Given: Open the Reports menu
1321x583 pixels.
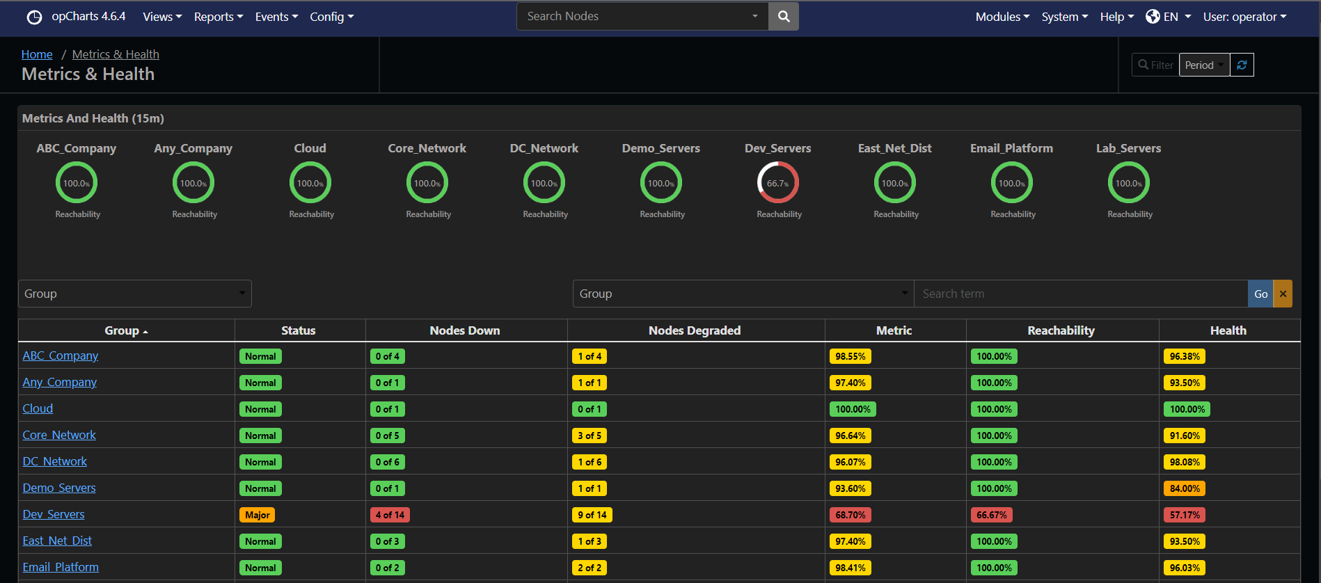Looking at the screenshot, I should (219, 17).
